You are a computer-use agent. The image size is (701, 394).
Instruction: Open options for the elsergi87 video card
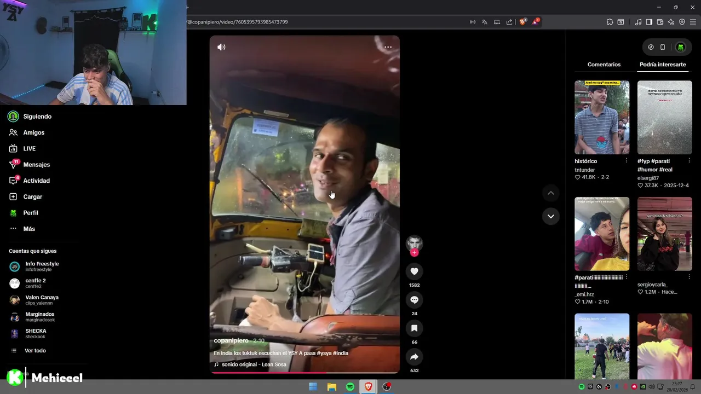click(x=689, y=161)
